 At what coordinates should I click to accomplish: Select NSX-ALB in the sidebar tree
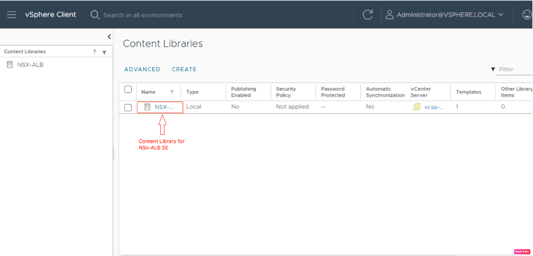[30, 65]
